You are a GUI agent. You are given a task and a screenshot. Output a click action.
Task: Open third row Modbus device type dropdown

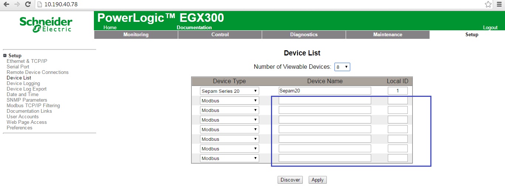pos(229,110)
